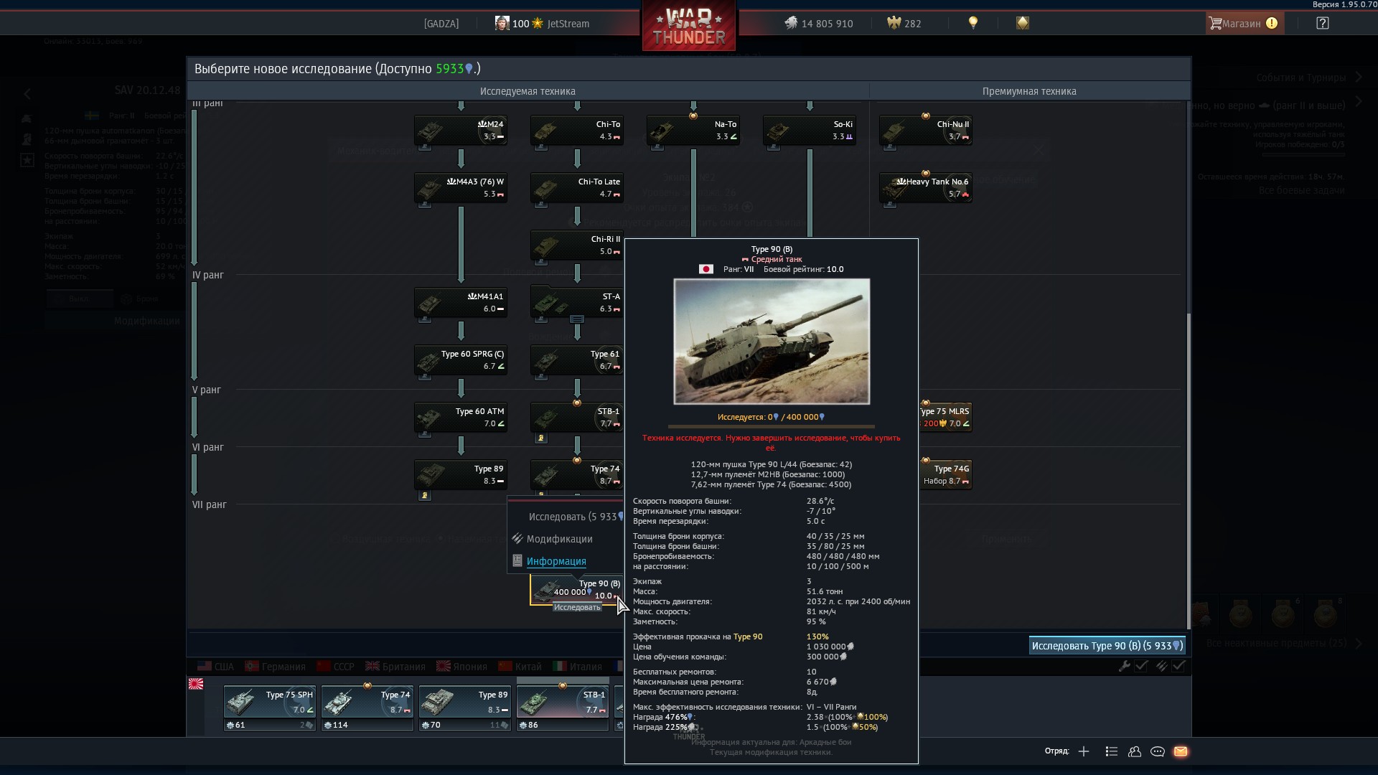The width and height of the screenshot is (1378, 775).
Task: Click the research tree vertical scrollbar
Action: (1189, 470)
